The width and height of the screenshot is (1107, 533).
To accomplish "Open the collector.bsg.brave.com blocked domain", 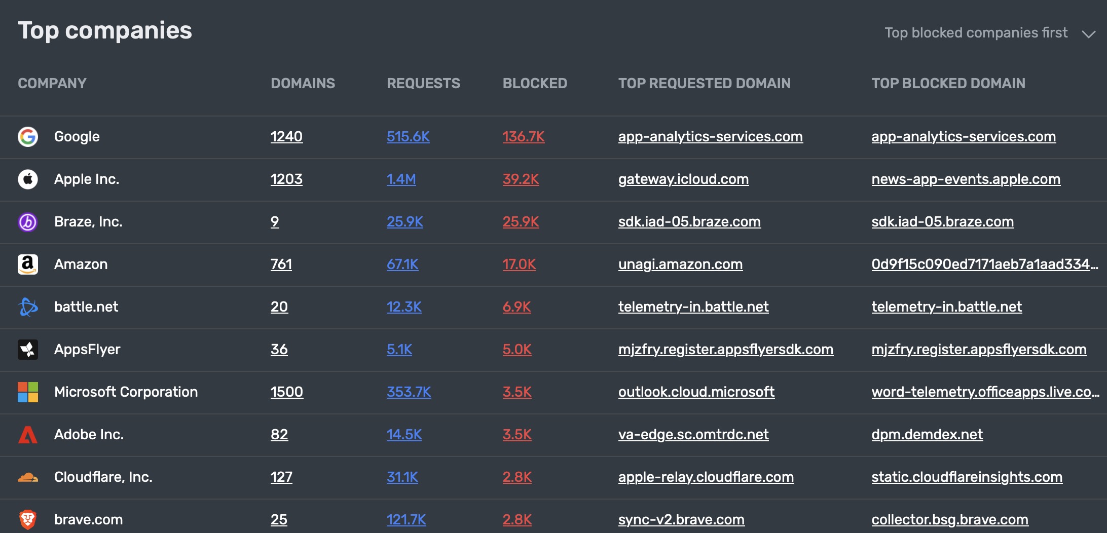I will [x=950, y=520].
